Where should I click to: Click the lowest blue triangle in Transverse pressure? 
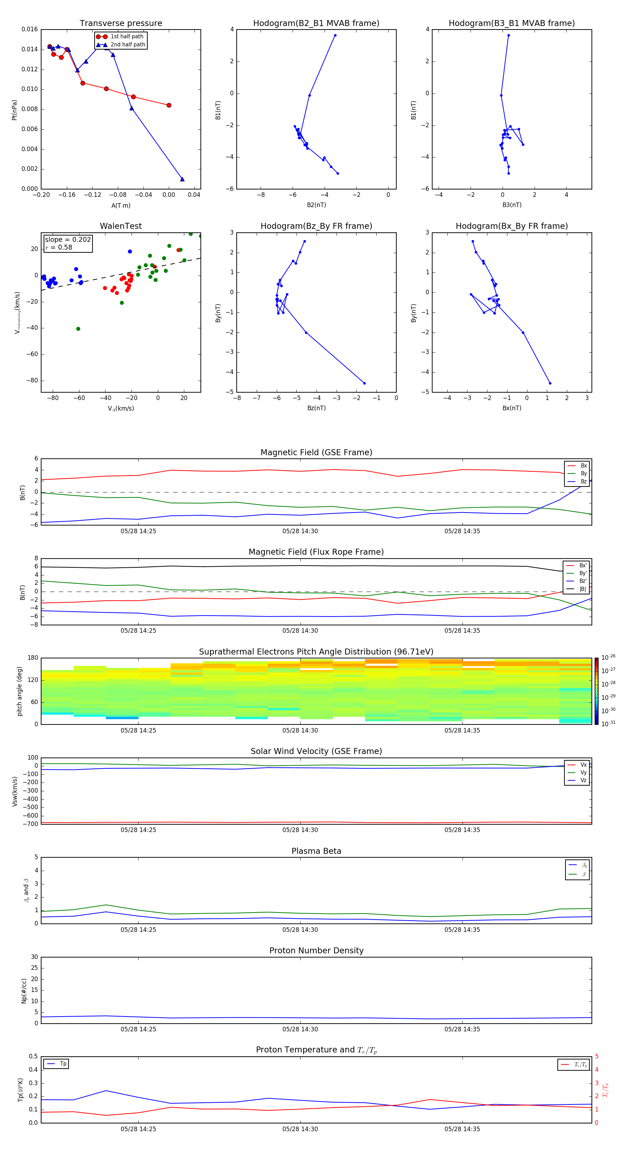pyautogui.click(x=182, y=179)
